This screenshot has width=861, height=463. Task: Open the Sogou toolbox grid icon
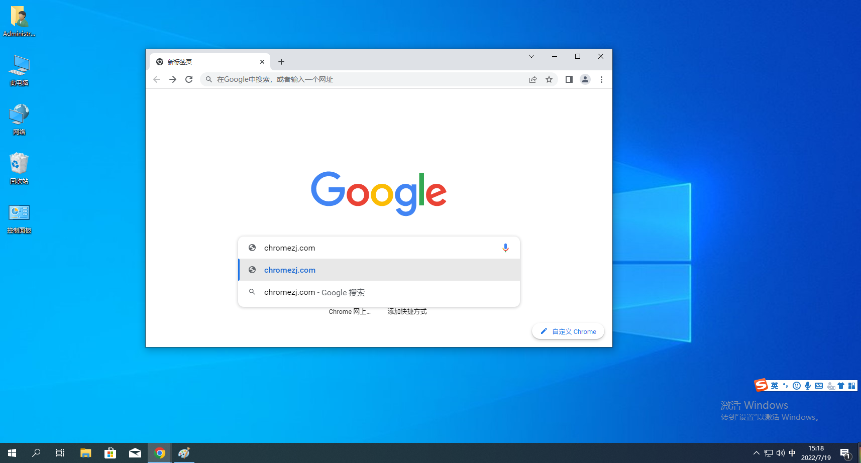pos(851,386)
